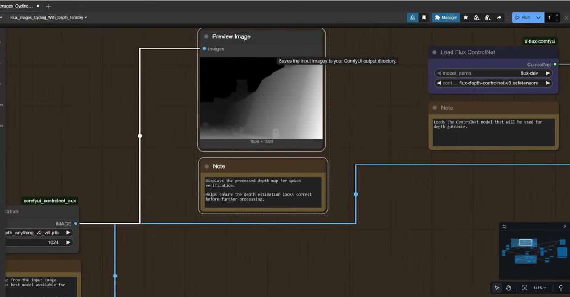Decrease the batch count with down arrow
This screenshot has width=570, height=297.
click(557, 20)
